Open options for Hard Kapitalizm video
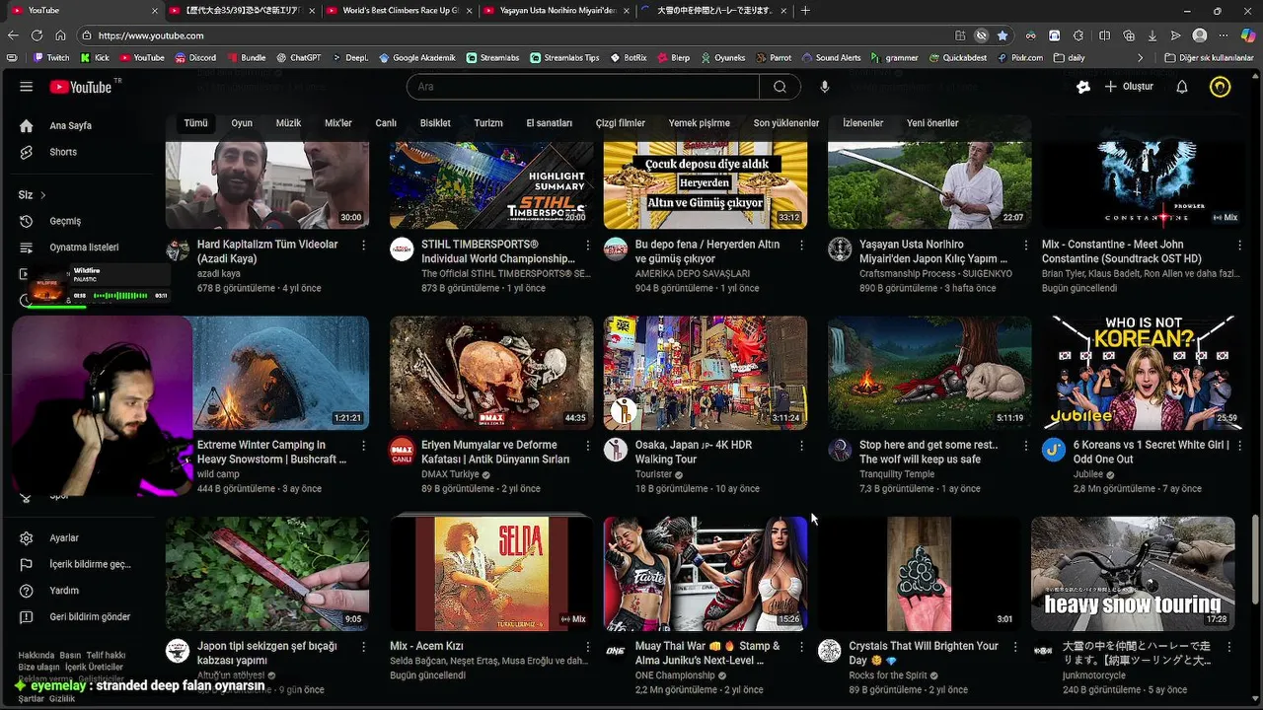This screenshot has width=1263, height=710. coord(364,246)
